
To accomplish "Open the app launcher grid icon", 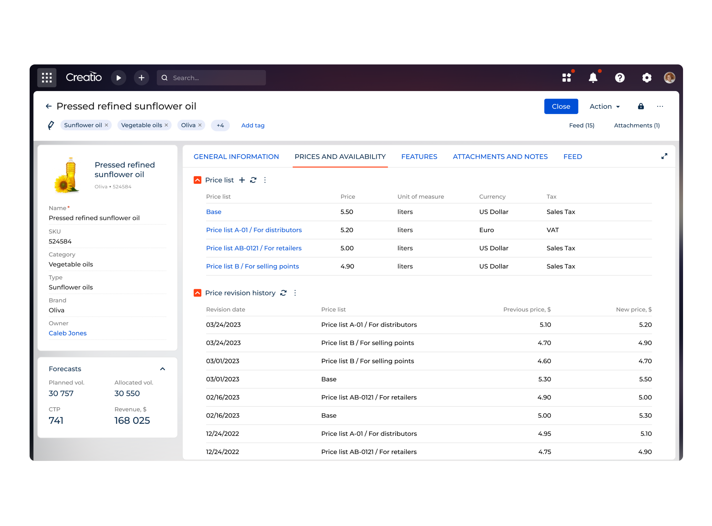I will click(46, 78).
